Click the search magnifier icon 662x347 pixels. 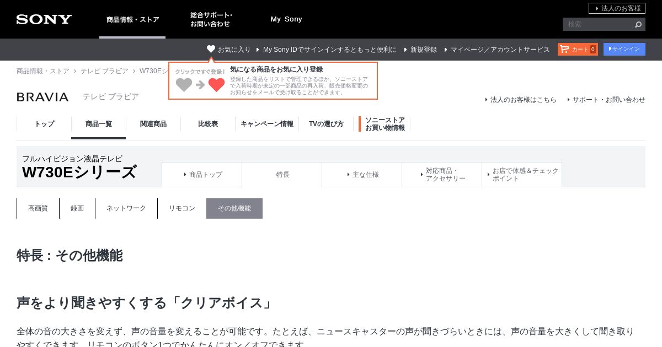tap(638, 24)
